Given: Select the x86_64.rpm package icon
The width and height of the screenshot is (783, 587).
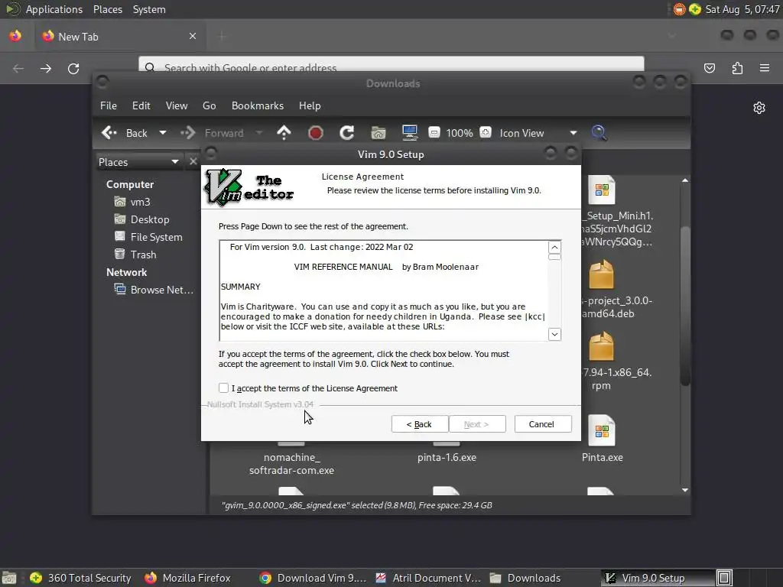Looking at the screenshot, I should click(601, 346).
